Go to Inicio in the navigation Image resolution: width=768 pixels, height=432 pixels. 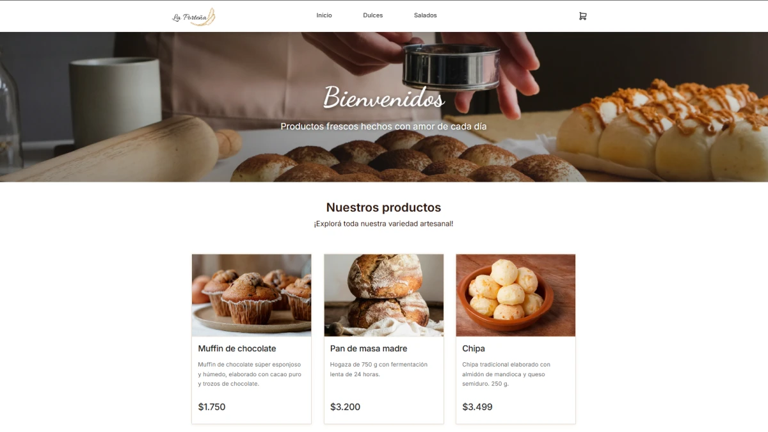tap(324, 15)
